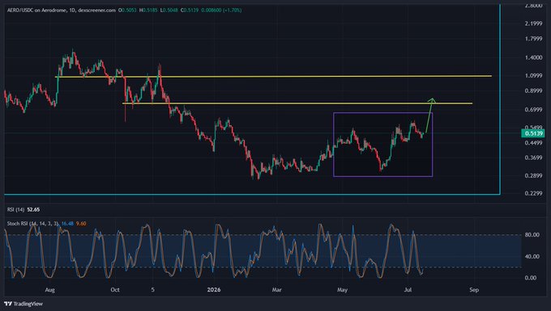
Task: Click the RSI value 52.65
Action: coord(33,209)
